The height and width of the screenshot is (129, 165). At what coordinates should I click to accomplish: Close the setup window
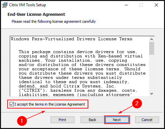coord(156,5)
